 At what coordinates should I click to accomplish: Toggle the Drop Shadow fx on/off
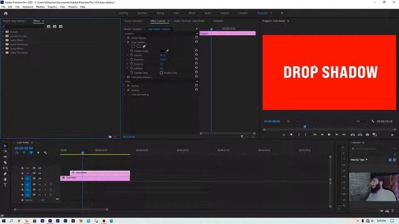pos(128,42)
